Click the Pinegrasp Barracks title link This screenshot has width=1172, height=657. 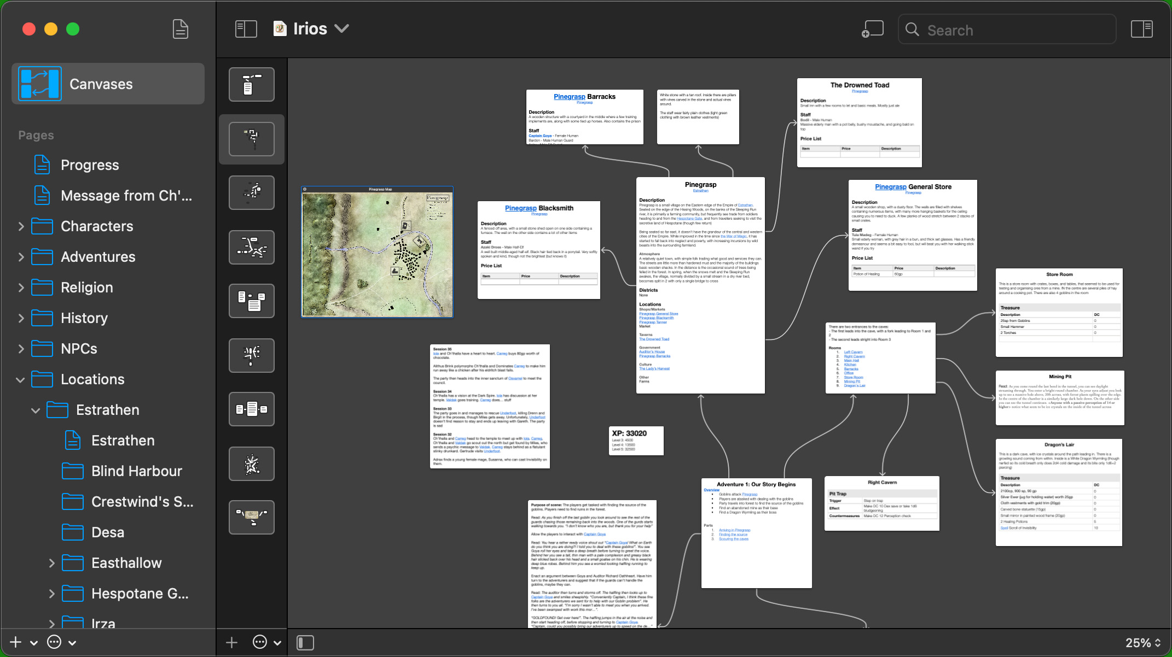coord(569,97)
